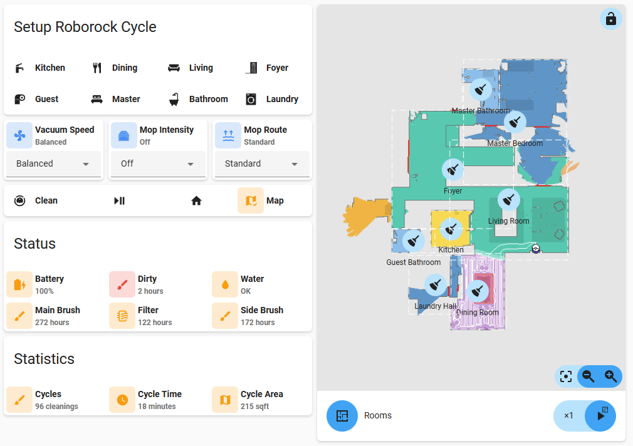Click the 96 cleanings value
This screenshot has height=446, width=633.
56,407
